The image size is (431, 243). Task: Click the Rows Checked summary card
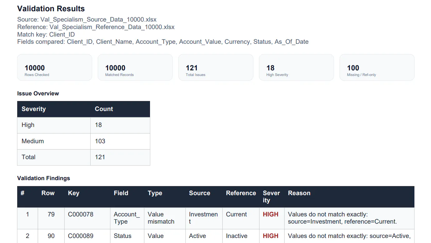(54, 68)
